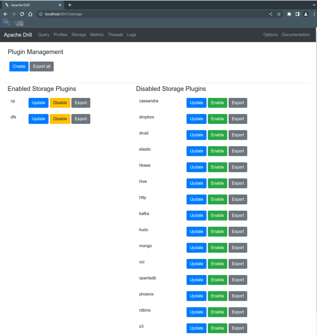Open the tab search dropdown chevron
Image resolution: width=317 pixels, height=335 pixels.
[x=314, y=5]
